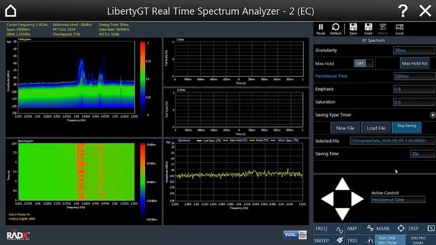
Task: Open the DISP display menu
Action: pos(421,229)
